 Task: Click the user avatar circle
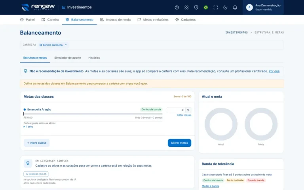pyautogui.click(x=249, y=8)
